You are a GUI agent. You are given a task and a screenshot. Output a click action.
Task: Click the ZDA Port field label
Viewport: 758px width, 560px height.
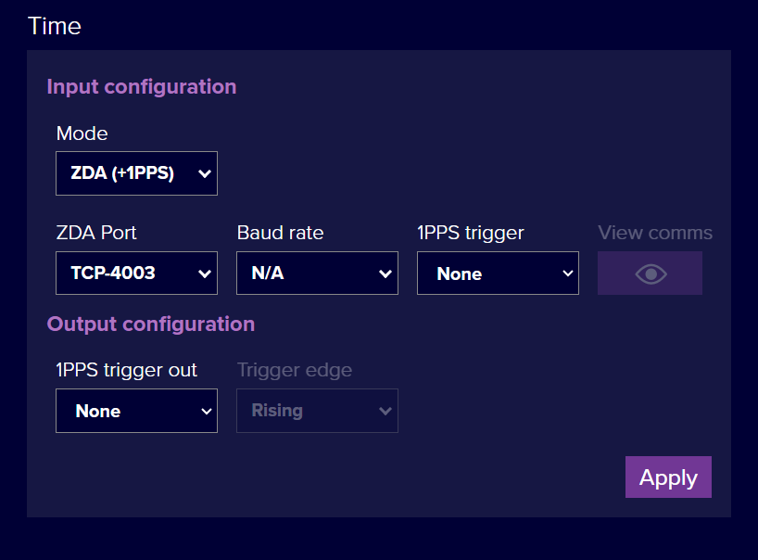tap(96, 233)
